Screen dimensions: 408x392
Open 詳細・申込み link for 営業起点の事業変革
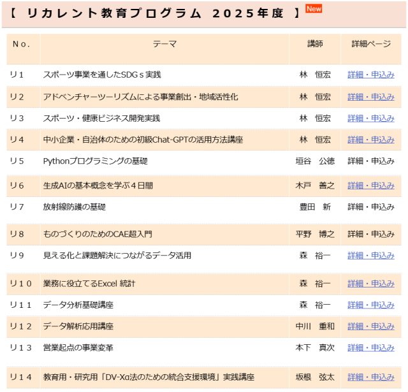[x=370, y=348]
